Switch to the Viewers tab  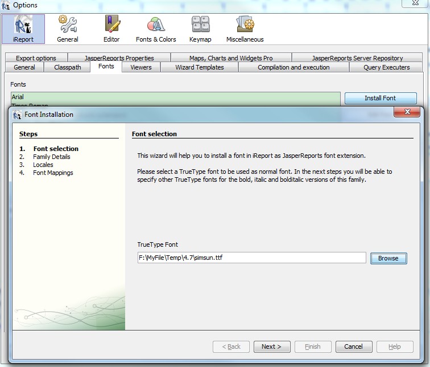(141, 67)
